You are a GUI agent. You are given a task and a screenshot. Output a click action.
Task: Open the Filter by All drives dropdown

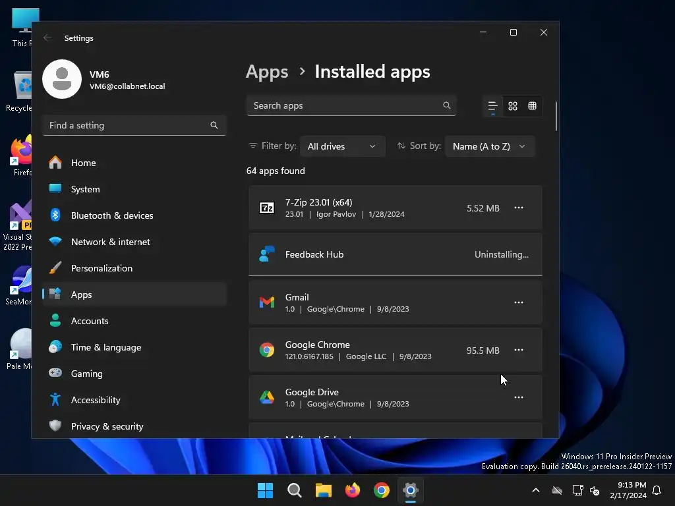pos(342,146)
